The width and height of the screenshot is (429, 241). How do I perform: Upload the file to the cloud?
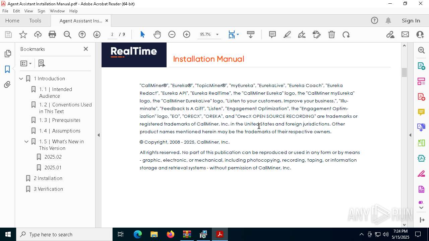point(38,34)
